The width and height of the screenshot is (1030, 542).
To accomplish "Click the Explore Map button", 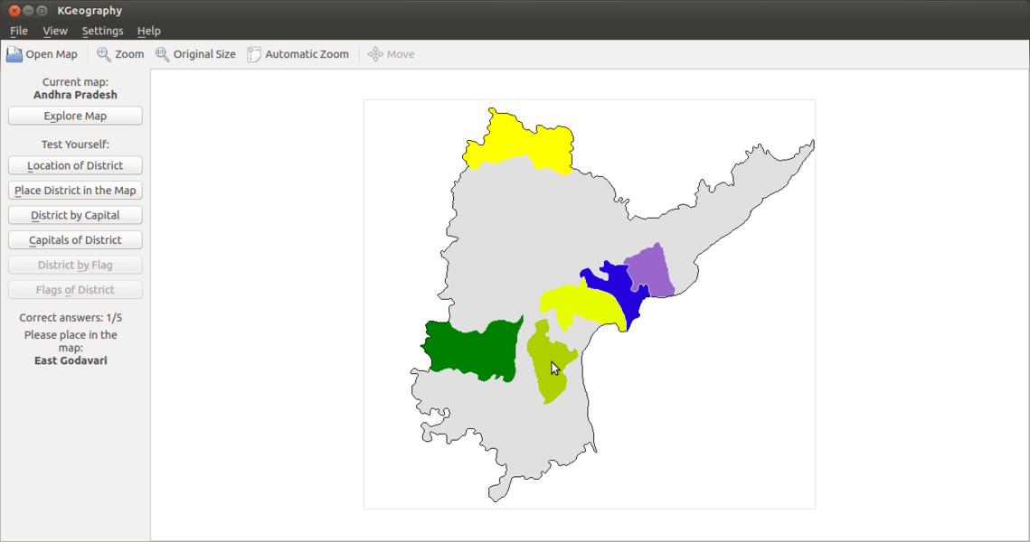I will 74,115.
